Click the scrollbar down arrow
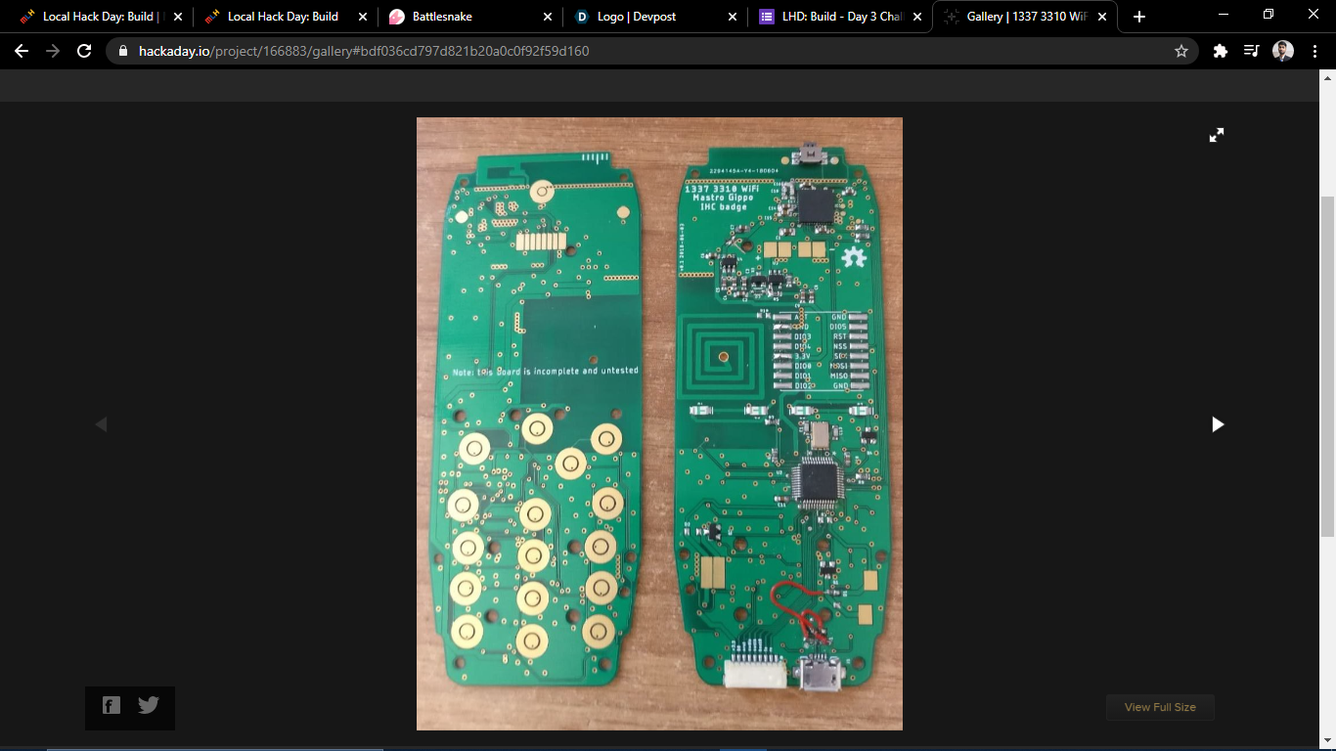Screen dimensions: 1336x751 pos(1327,741)
